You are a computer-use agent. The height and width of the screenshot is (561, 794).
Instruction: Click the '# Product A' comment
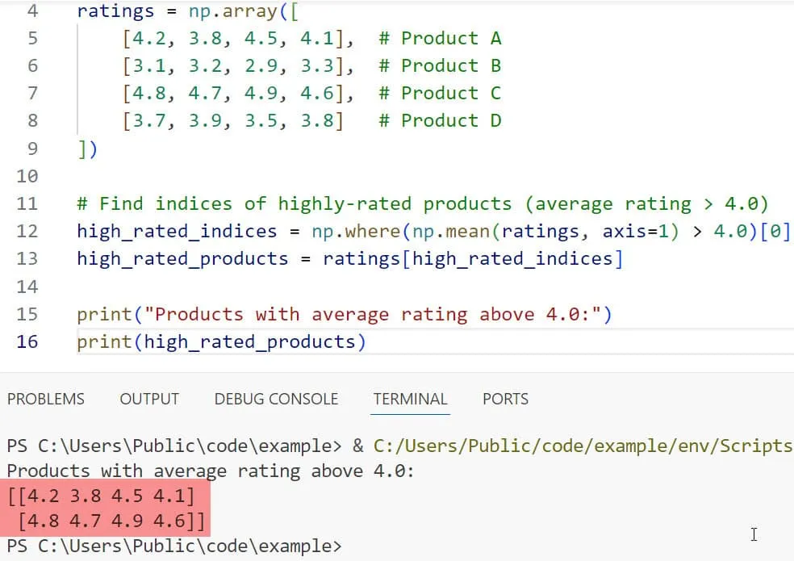[x=440, y=38]
